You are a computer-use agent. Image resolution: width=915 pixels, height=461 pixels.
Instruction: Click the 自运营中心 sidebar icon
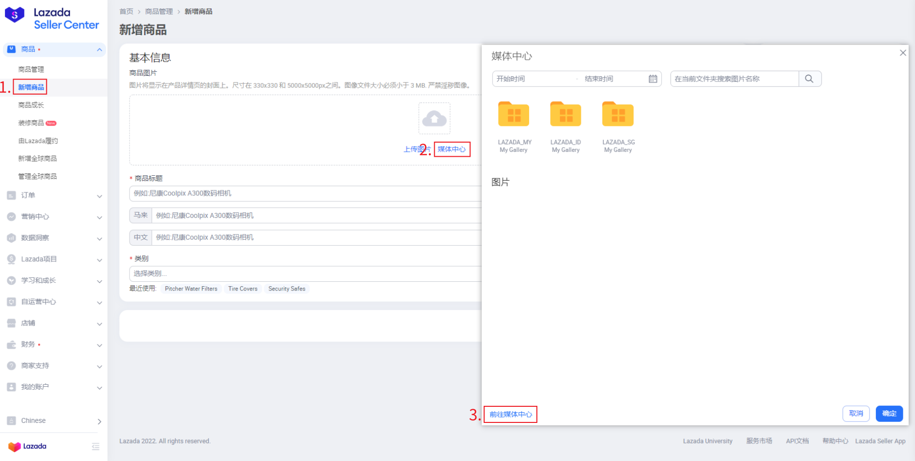coord(12,302)
